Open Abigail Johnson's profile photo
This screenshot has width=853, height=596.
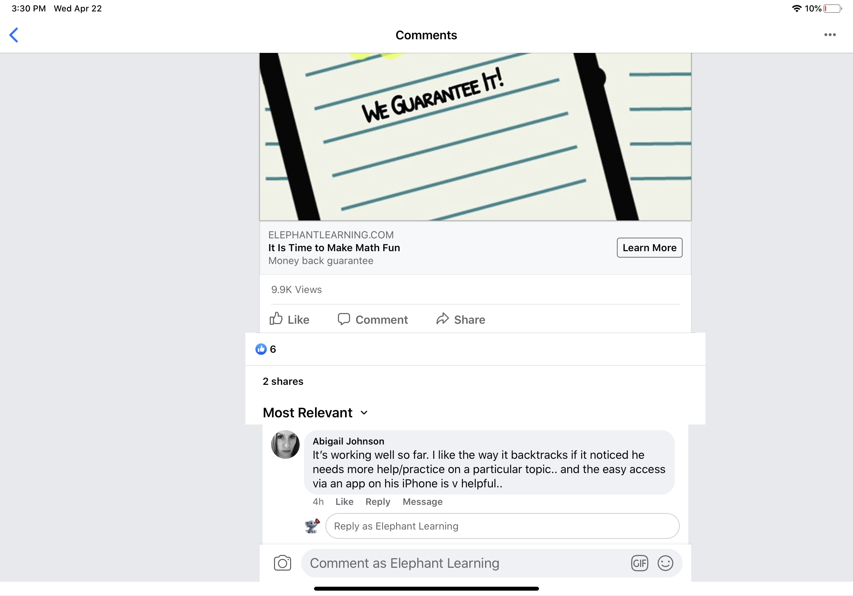(285, 444)
